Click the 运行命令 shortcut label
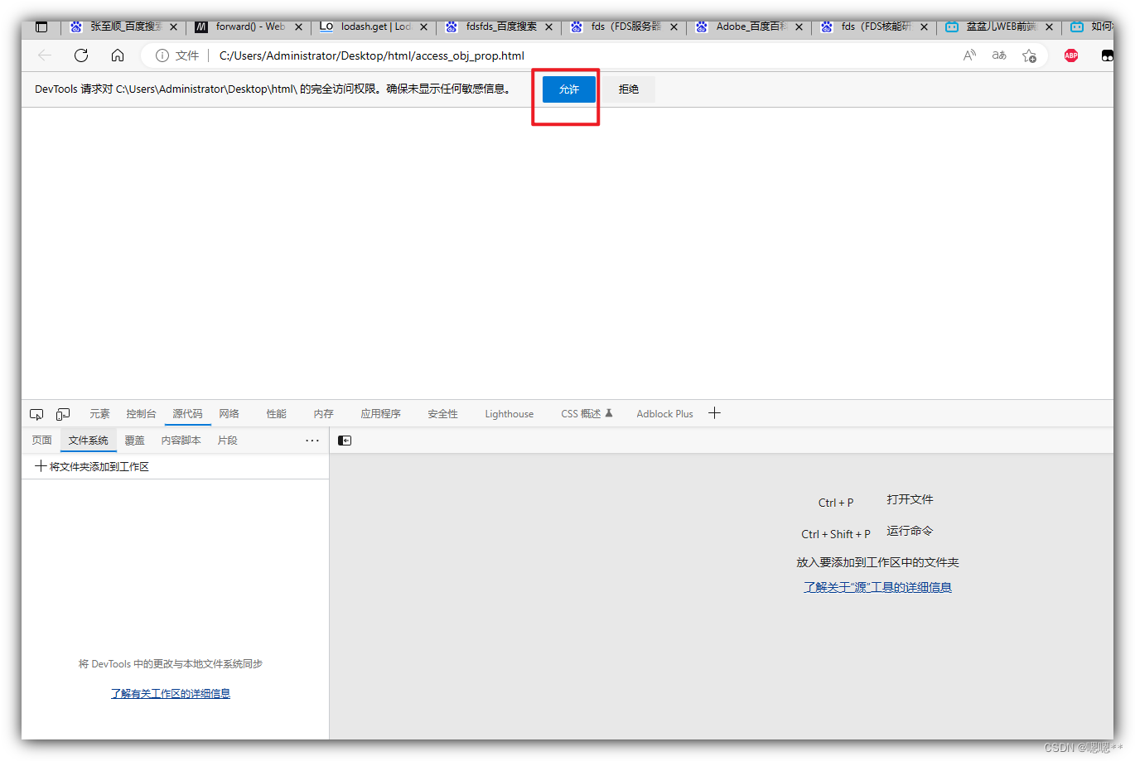The image size is (1135, 761). tap(910, 531)
